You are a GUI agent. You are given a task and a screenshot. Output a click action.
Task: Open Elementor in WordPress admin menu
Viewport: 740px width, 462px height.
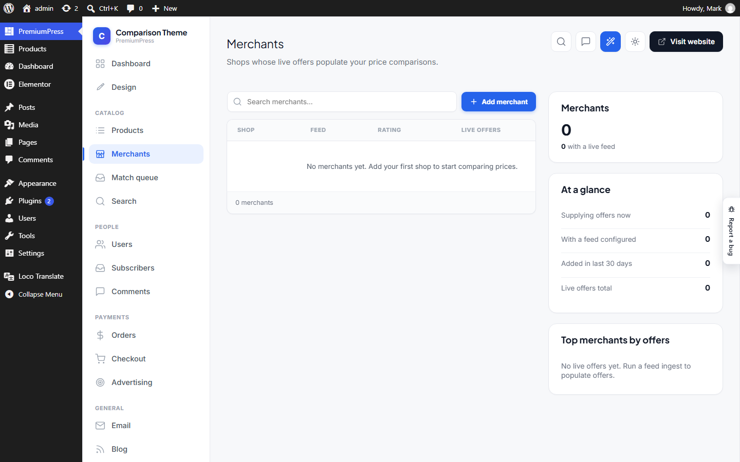pyautogui.click(x=41, y=84)
